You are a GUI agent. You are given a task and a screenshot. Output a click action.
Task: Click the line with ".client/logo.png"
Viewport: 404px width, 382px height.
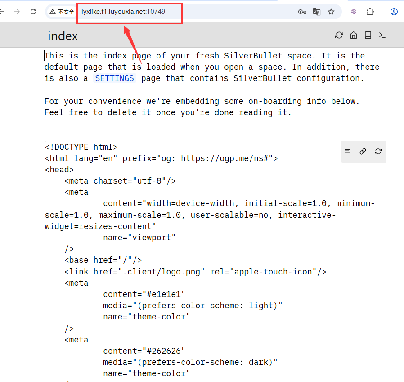click(x=195, y=272)
